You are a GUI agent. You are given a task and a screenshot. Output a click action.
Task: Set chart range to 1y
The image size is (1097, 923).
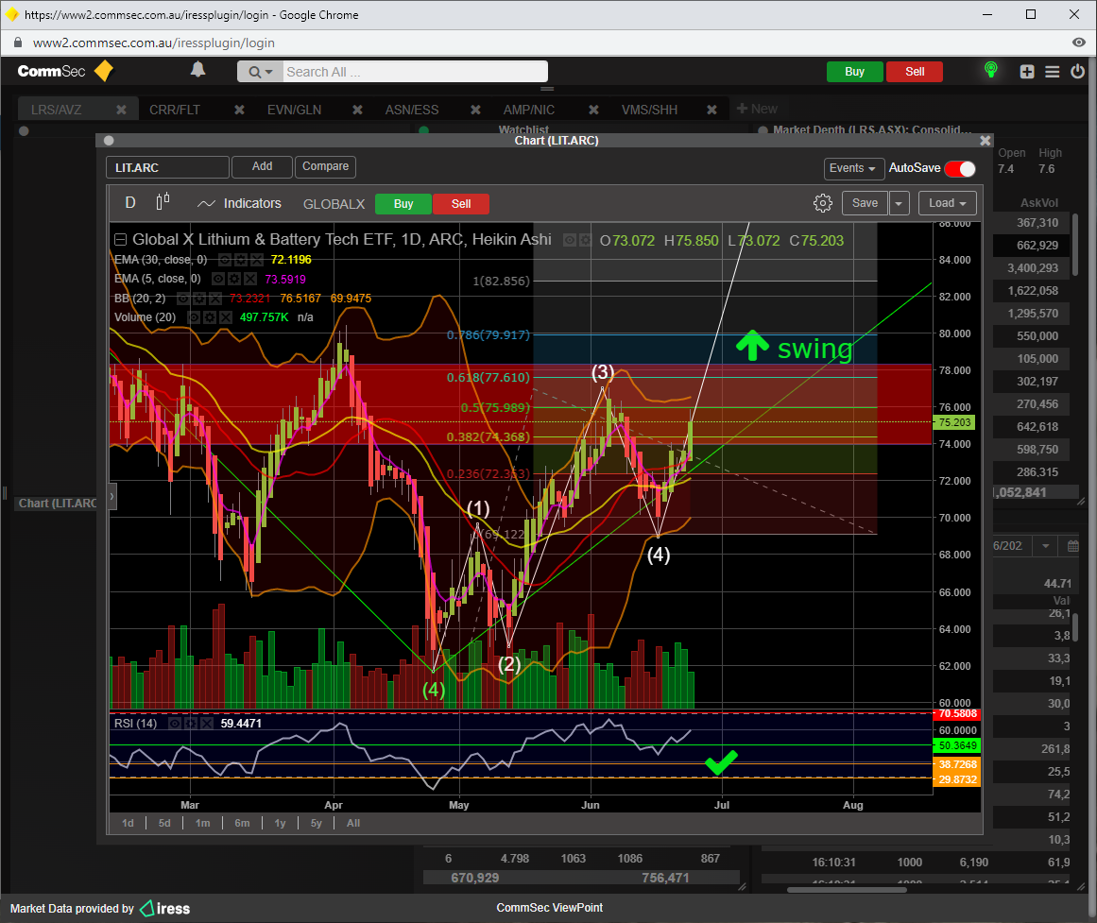(x=280, y=823)
